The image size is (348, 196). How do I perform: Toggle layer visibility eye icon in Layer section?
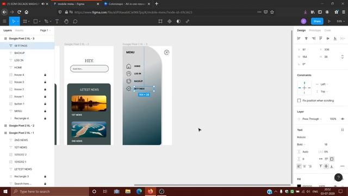343,119
